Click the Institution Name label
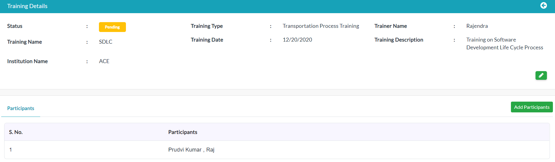555x162 pixels. [x=28, y=61]
